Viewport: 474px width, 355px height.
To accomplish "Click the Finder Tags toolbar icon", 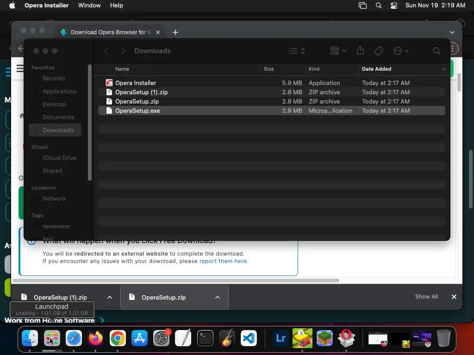I will coord(379,51).
